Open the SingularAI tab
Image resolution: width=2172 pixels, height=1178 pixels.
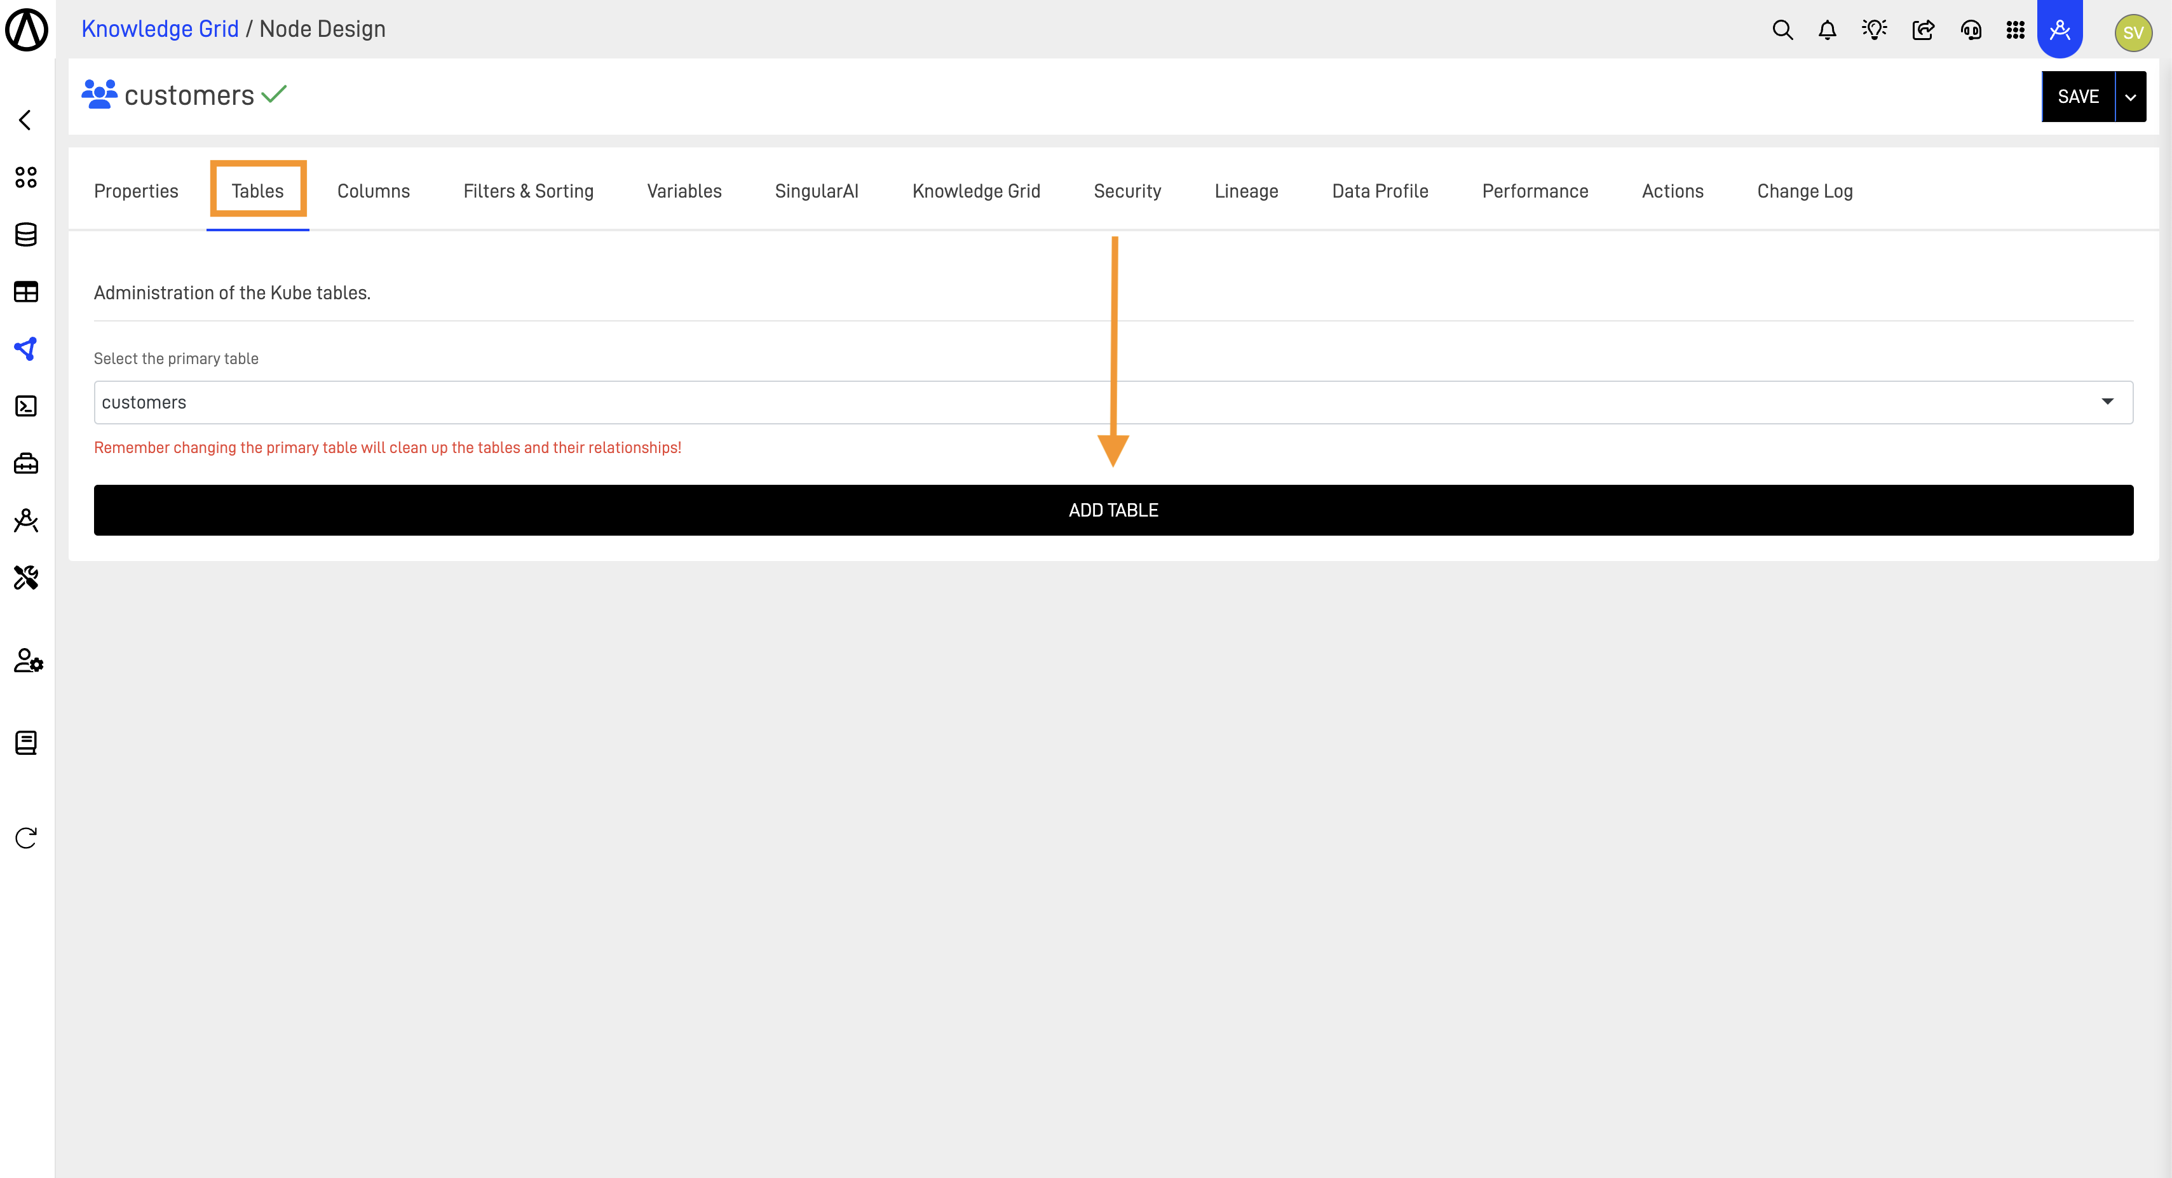click(x=816, y=191)
